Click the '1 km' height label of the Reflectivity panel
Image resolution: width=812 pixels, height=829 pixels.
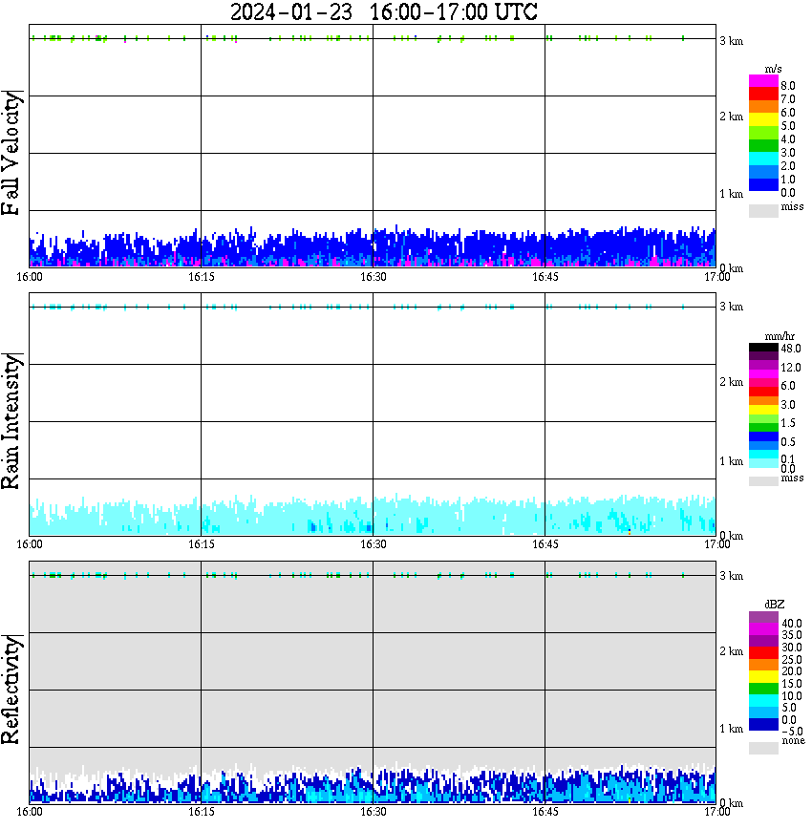point(731,729)
